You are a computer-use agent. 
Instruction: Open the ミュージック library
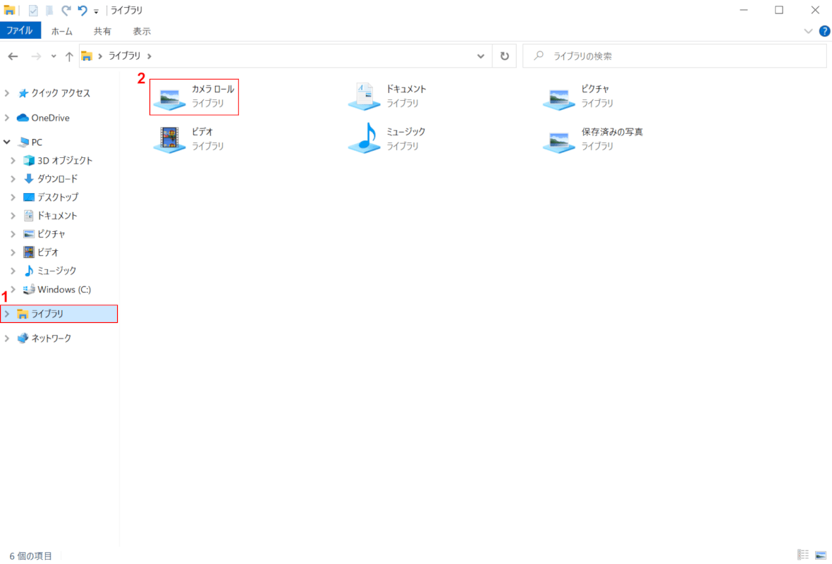click(x=389, y=139)
